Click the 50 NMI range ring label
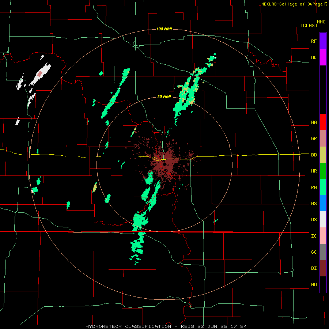The width and height of the screenshot is (329, 329). (164, 97)
